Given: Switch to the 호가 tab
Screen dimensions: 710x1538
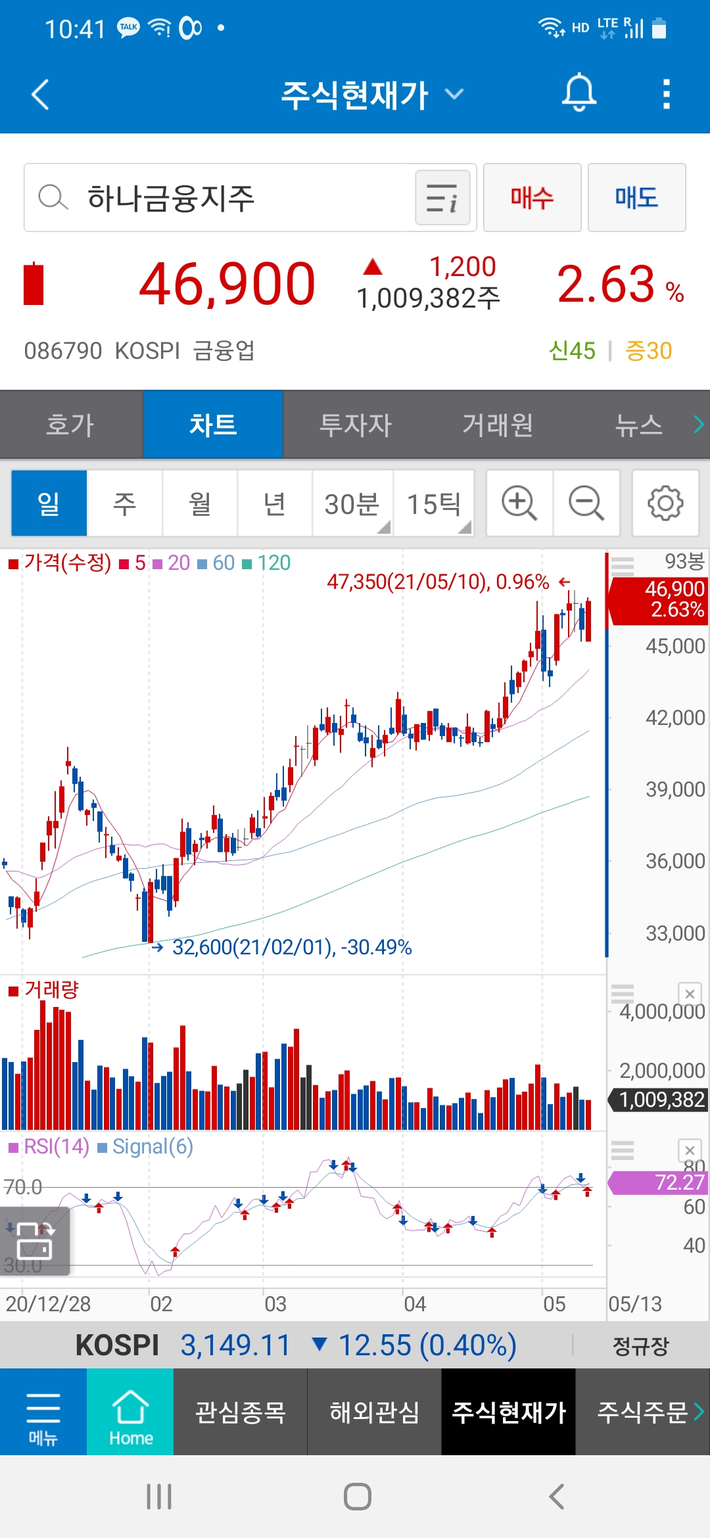Looking at the screenshot, I should (x=71, y=425).
